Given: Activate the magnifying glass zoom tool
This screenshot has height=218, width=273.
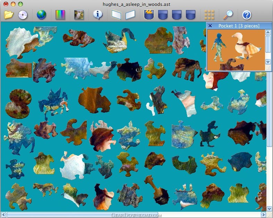Looking at the screenshot, I should click(x=228, y=15).
